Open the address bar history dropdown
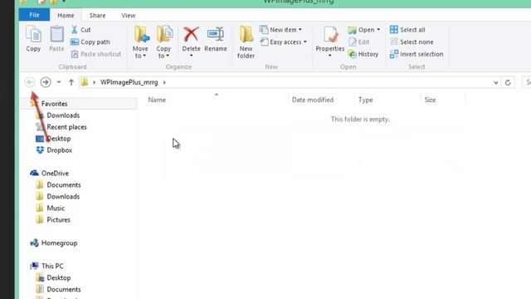Image resolution: width=531 pixels, height=299 pixels. click(496, 83)
